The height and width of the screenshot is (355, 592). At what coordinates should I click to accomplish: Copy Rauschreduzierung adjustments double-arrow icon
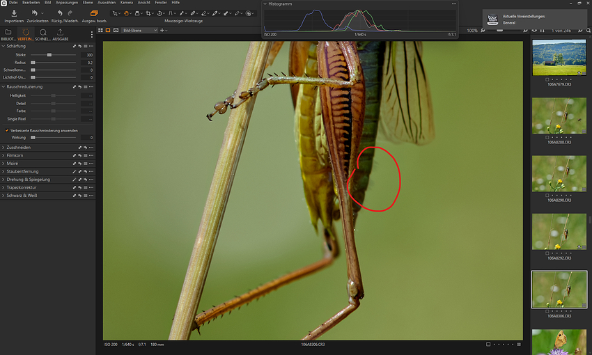pos(75,87)
